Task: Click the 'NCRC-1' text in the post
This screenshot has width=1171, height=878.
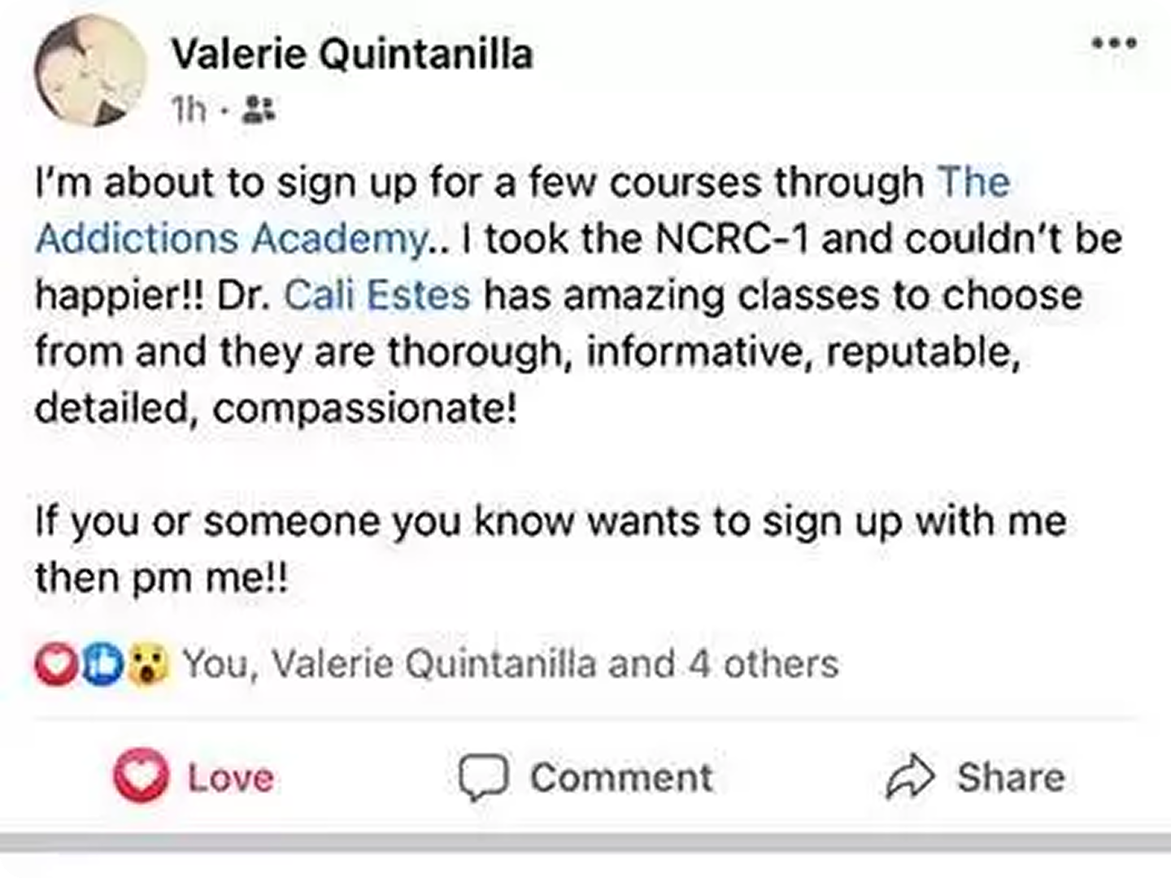Action: pos(731,238)
